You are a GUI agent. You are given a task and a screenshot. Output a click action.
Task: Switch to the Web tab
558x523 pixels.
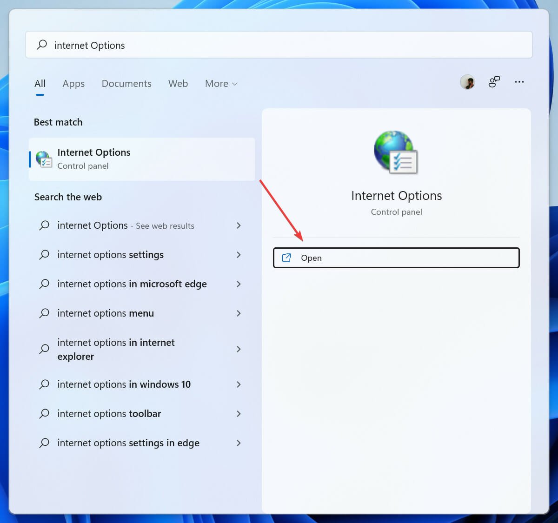point(178,84)
